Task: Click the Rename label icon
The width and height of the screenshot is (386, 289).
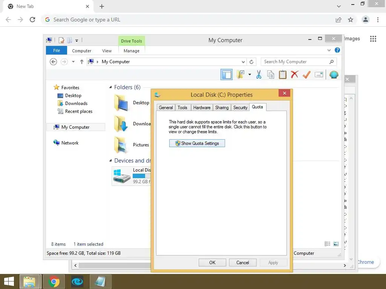Action: [319, 75]
